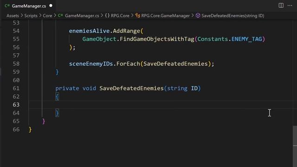Open the RPG.Core namespace breadcrumb
This screenshot has height=167, width=297.
tap(120, 16)
